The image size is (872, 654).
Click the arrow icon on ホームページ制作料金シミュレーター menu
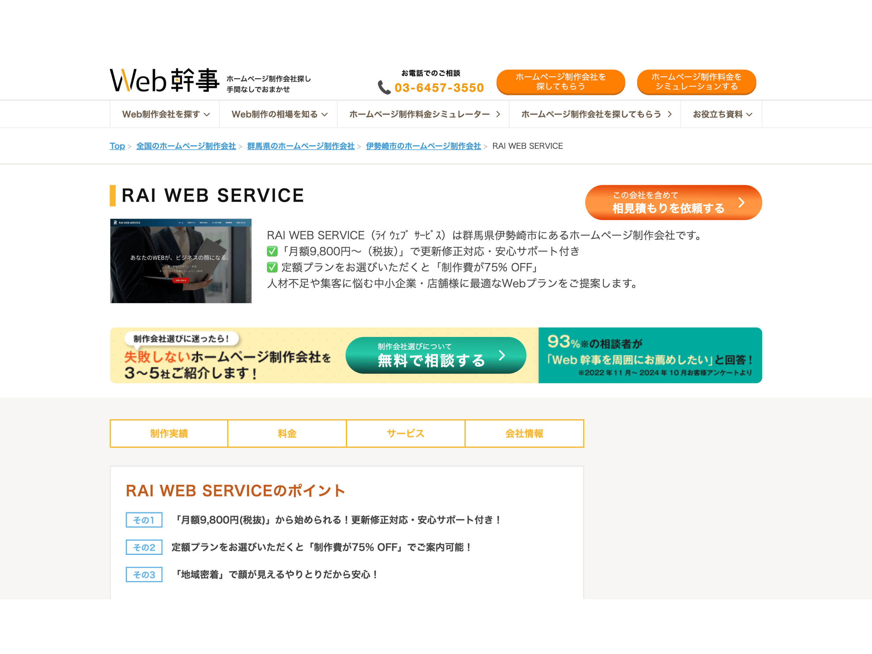coord(497,114)
